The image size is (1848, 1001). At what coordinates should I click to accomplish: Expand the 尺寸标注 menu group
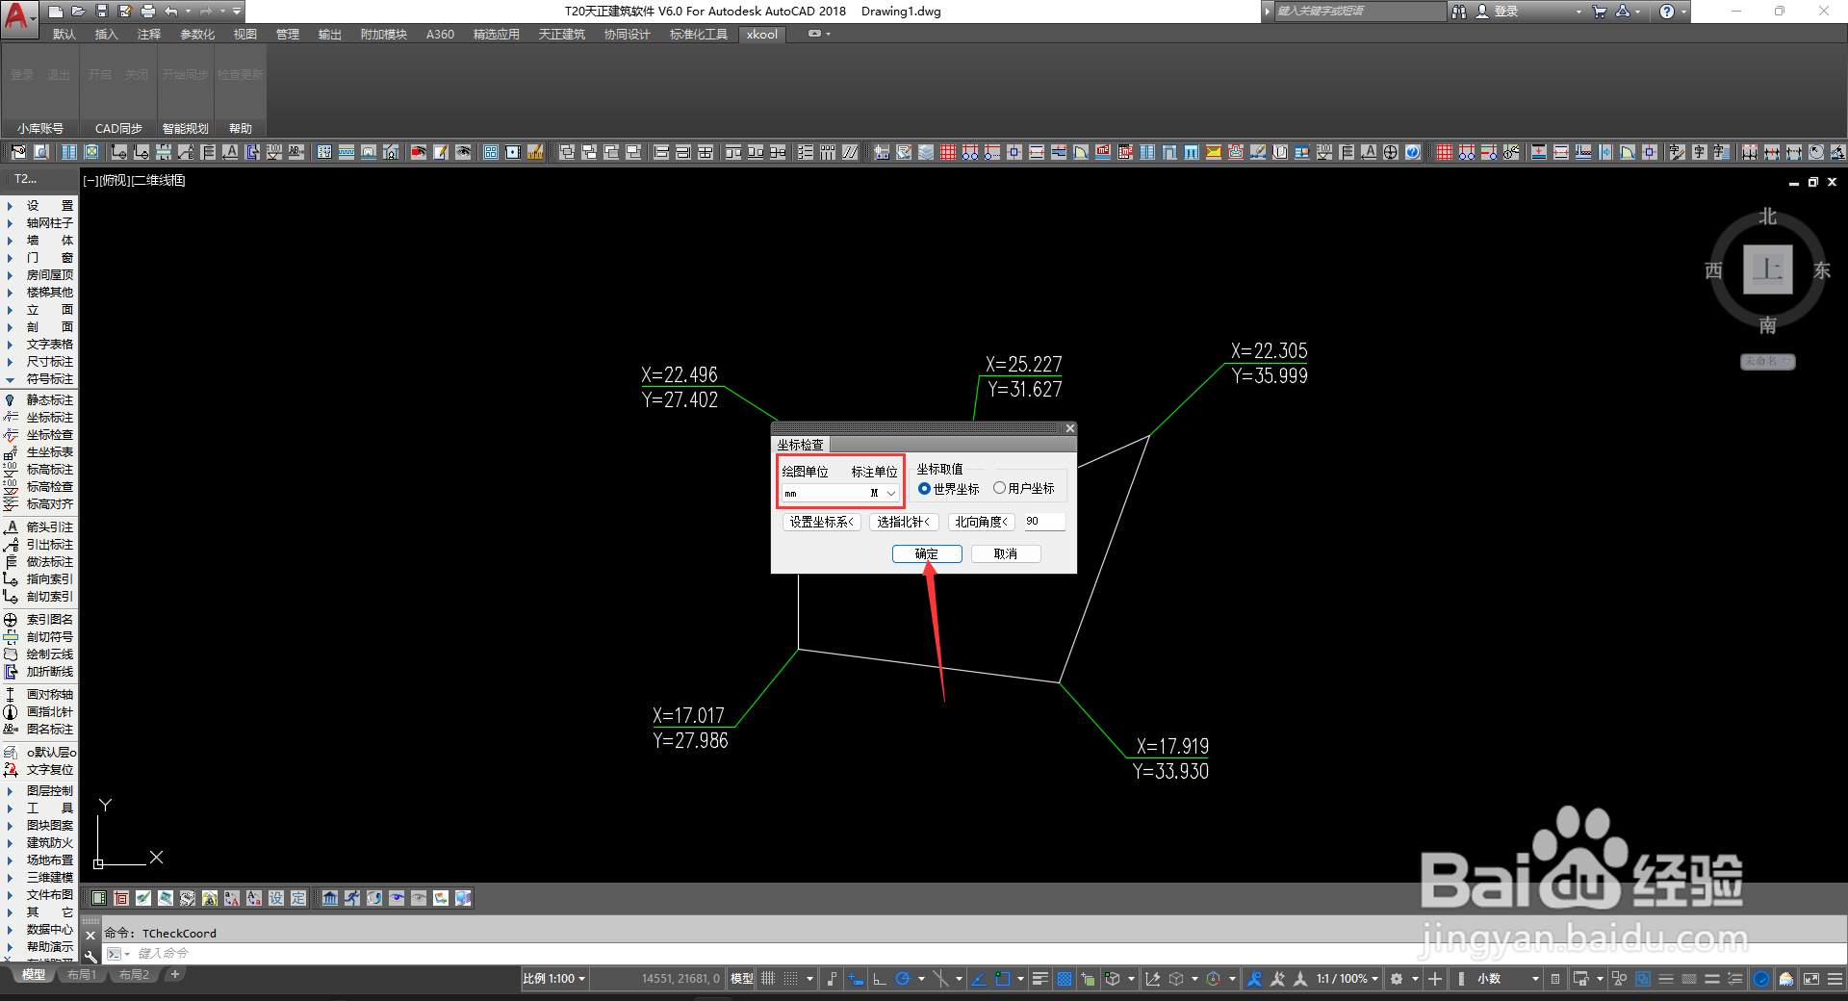click(x=39, y=362)
